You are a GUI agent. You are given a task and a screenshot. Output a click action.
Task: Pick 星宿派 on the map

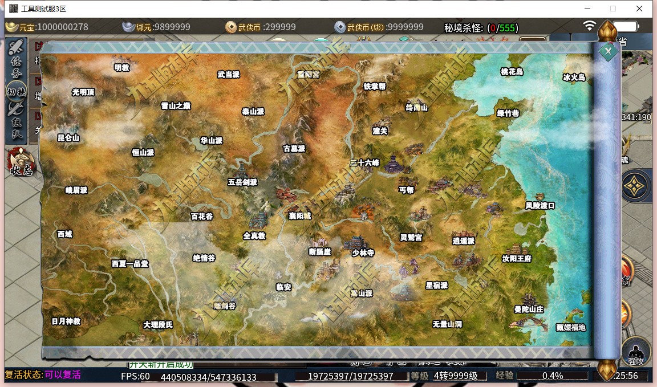tap(437, 286)
